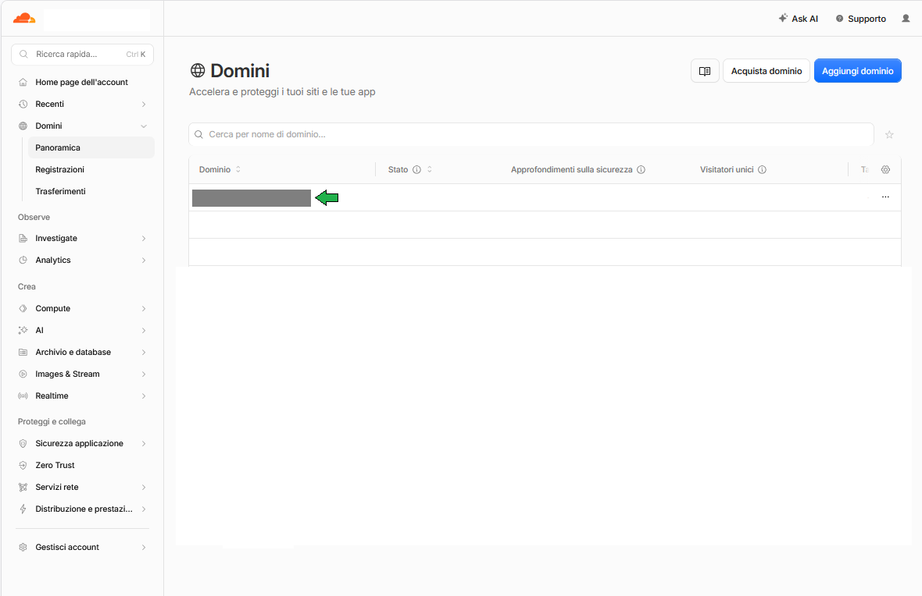Click the Compute diamond icon
The image size is (922, 596).
[x=23, y=308]
